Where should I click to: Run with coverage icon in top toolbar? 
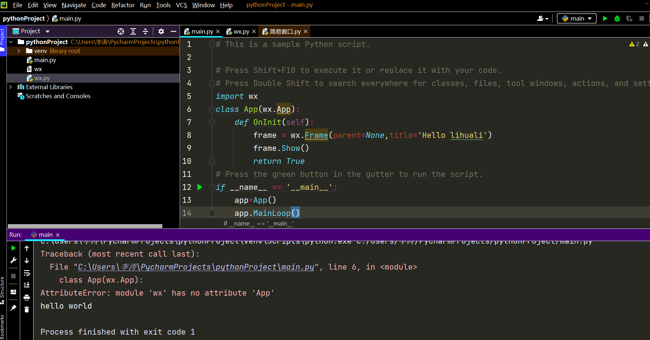pos(629,18)
